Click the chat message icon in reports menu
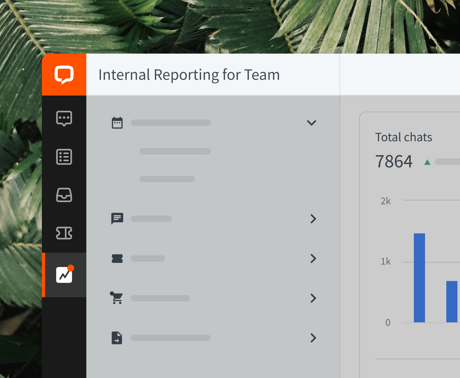The image size is (460, 378). pos(117,219)
